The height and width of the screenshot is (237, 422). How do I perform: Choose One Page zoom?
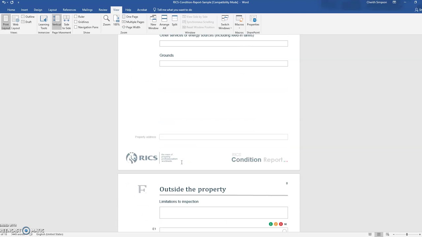point(130,17)
